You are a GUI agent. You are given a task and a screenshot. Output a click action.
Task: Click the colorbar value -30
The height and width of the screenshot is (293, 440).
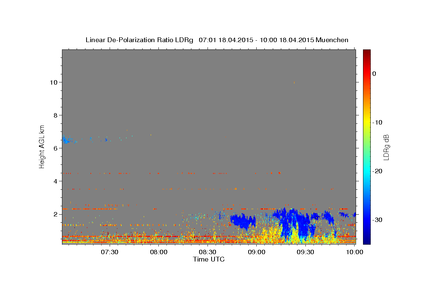[x=378, y=220]
